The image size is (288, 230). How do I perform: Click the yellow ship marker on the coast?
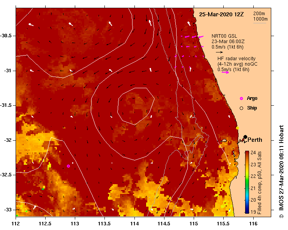237,128
